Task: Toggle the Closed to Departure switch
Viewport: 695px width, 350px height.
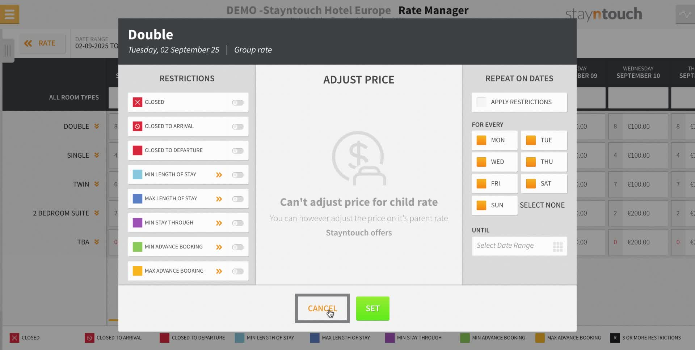Action: point(238,151)
